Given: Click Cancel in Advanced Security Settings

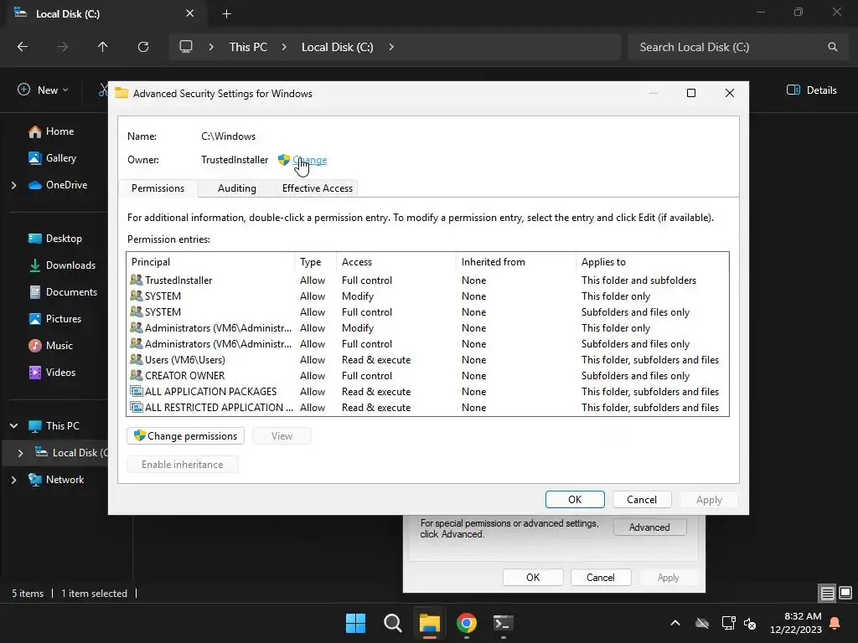Looking at the screenshot, I should [641, 499].
